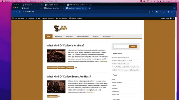Reload the javafinder.com page
This screenshot has height=100, width=179.
20,12
